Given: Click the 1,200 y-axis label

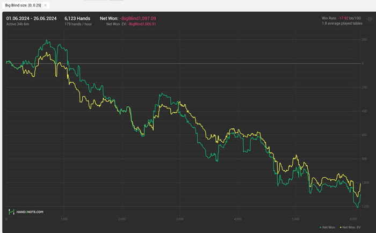Looking at the screenshot, I should click(x=365, y=206).
